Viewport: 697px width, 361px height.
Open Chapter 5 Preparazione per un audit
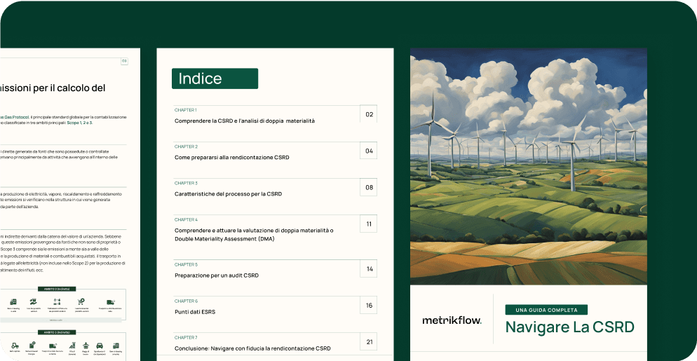coord(275,269)
